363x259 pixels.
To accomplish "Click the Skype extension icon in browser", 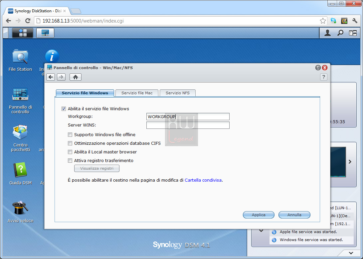I will point(333,21).
